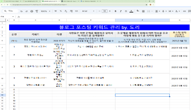The image size is (191, 110).
Task: Select column C header
Action: pos(36,20)
